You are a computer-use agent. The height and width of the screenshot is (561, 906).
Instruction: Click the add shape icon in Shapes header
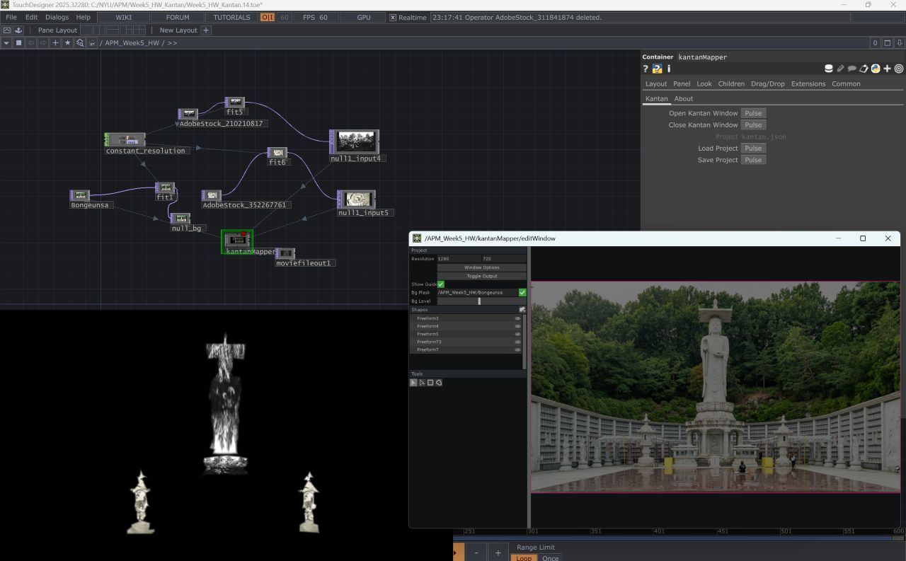(x=522, y=309)
